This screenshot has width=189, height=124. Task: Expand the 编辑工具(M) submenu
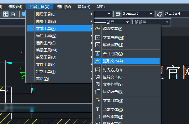click(60, 50)
